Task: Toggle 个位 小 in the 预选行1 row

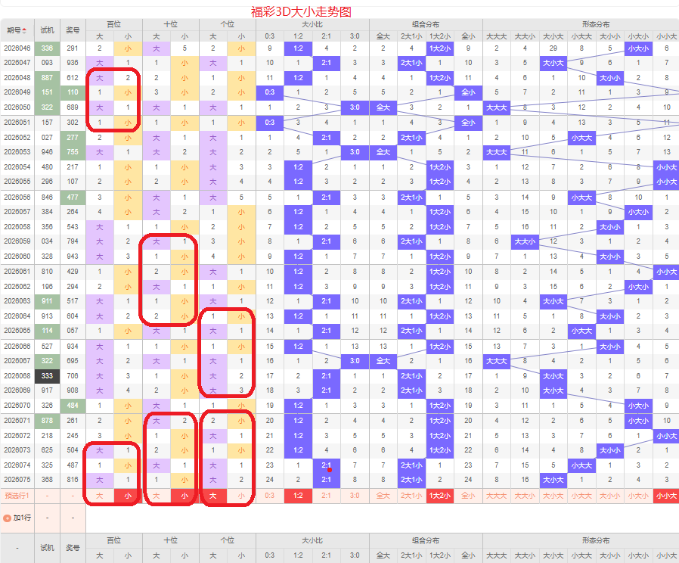Action: click(x=241, y=496)
